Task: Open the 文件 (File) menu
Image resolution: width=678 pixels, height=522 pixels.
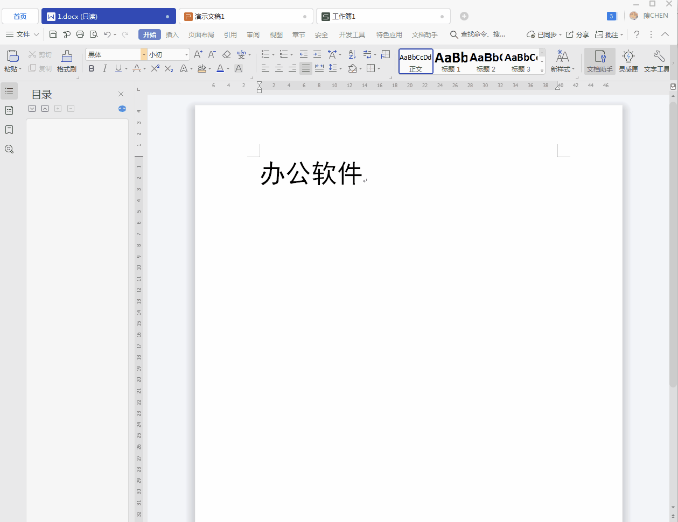Action: point(22,34)
